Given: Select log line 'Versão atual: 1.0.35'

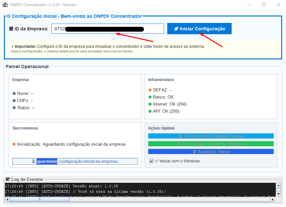Looking at the screenshot, I should (61, 186).
